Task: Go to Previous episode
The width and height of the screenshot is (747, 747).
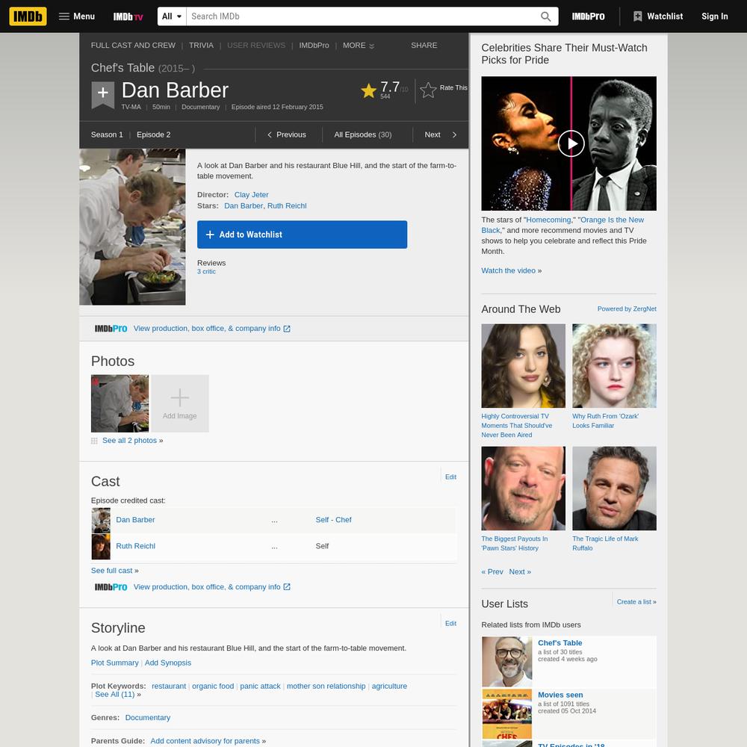Action: (x=287, y=134)
